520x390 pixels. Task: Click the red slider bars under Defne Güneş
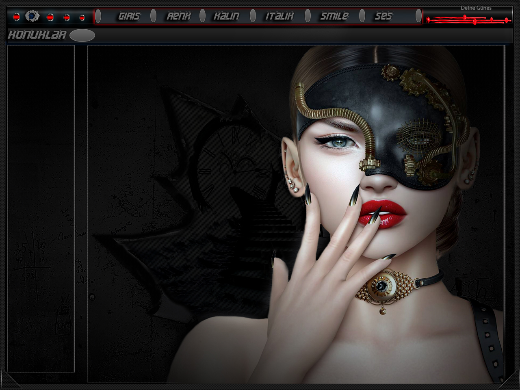pos(468,19)
